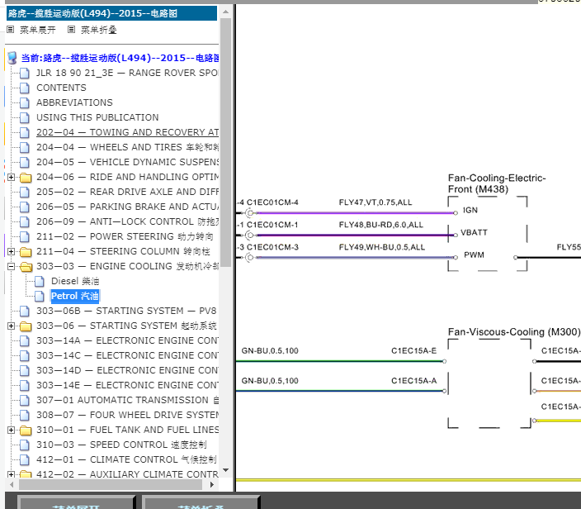Open 206-09 ANTI-LOCK CONTROL entry
This screenshot has width=581, height=509.
(127, 221)
